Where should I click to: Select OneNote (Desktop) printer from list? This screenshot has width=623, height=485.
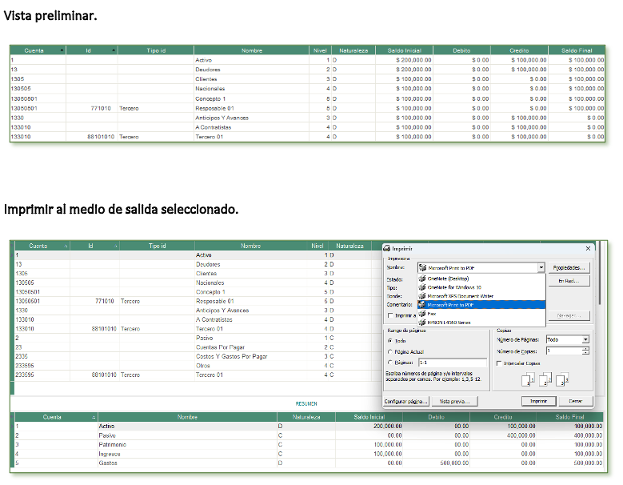pos(449,279)
